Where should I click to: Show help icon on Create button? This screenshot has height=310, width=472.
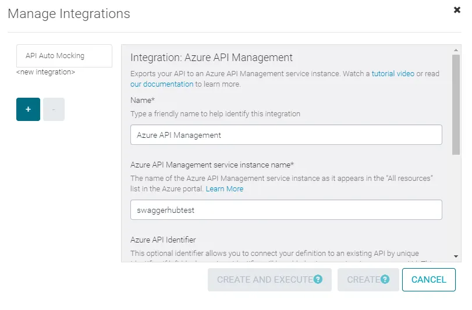point(385,279)
